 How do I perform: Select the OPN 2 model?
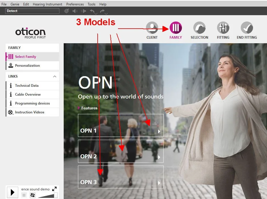pos(121,151)
